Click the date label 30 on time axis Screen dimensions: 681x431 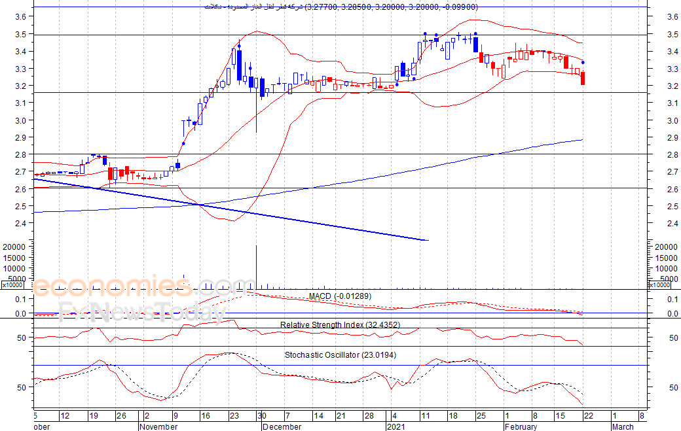pos(261,416)
